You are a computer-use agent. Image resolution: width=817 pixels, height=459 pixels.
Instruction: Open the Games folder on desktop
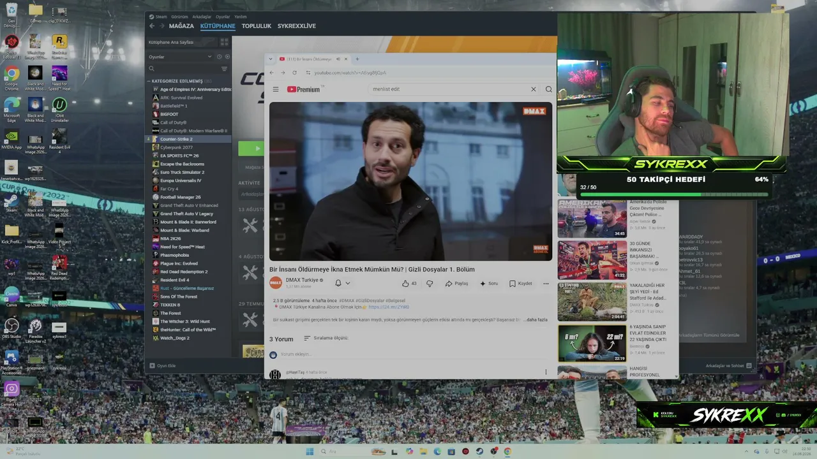click(x=35, y=13)
